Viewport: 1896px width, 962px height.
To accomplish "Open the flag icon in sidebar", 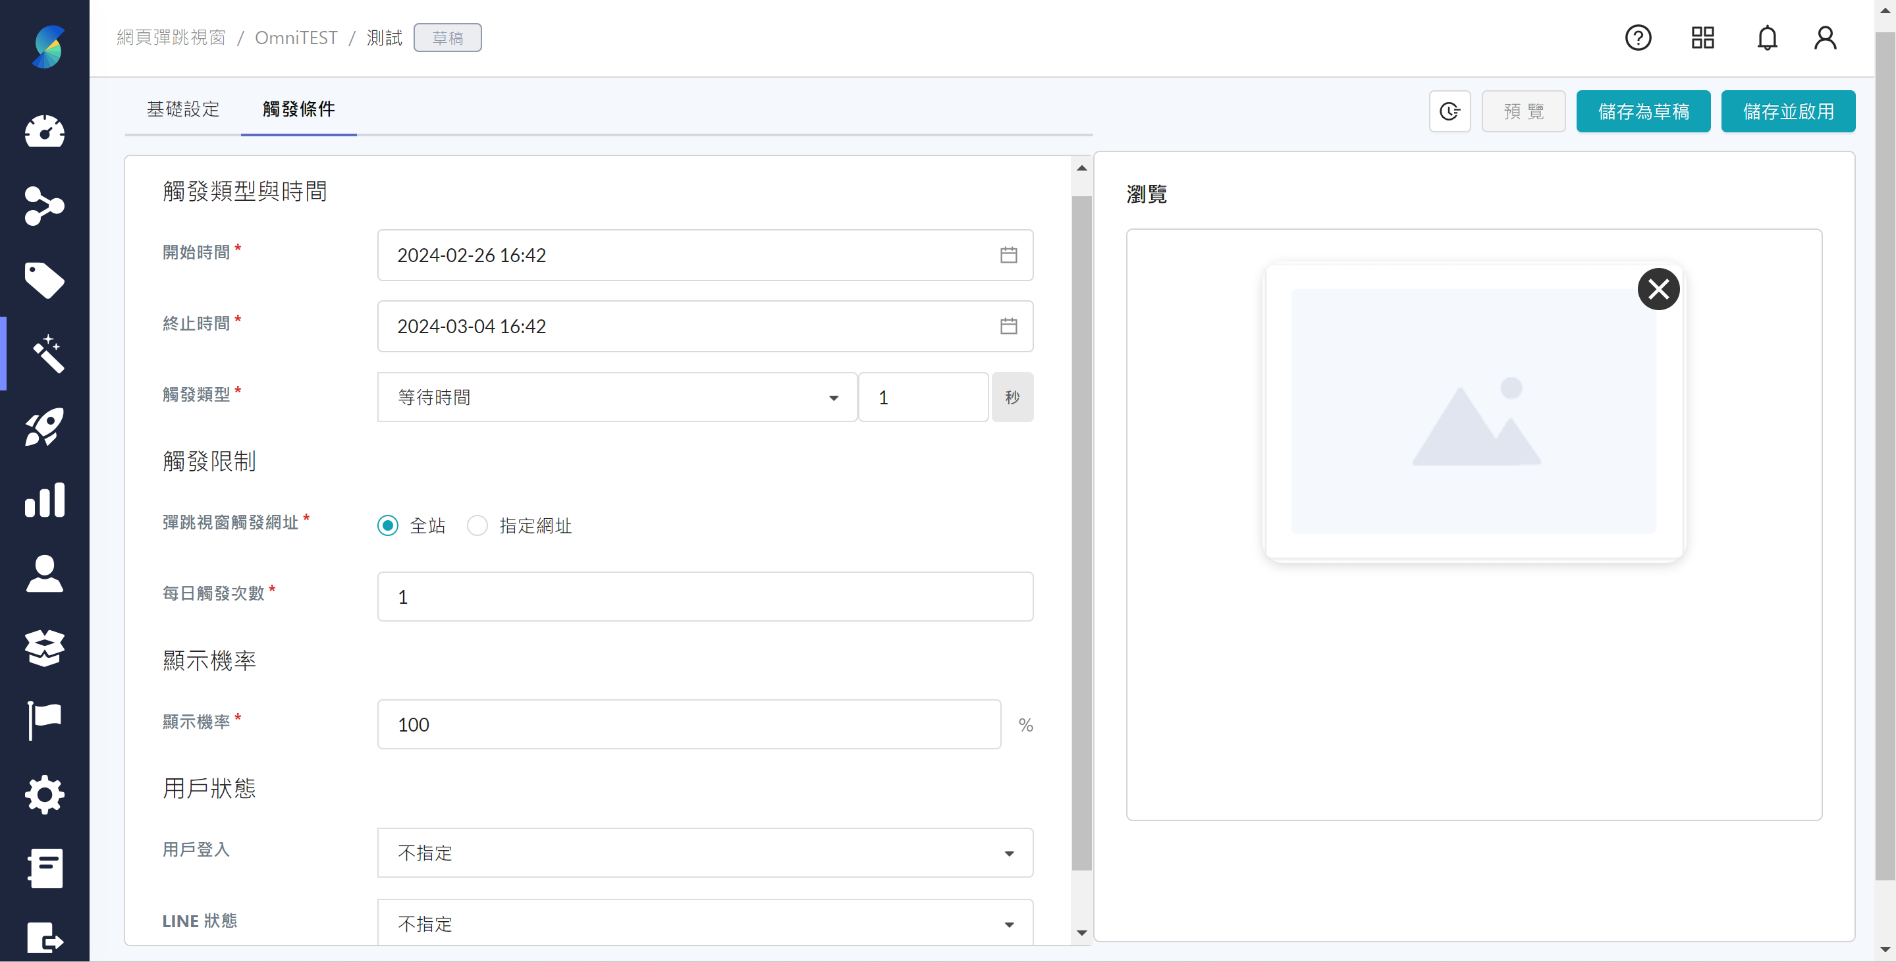I will 45,720.
